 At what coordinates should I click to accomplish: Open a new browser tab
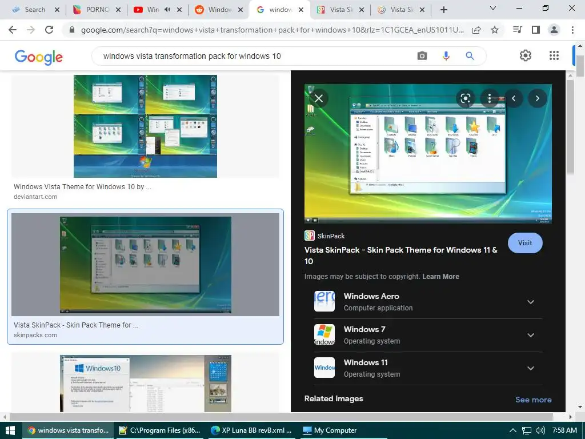[x=443, y=10]
